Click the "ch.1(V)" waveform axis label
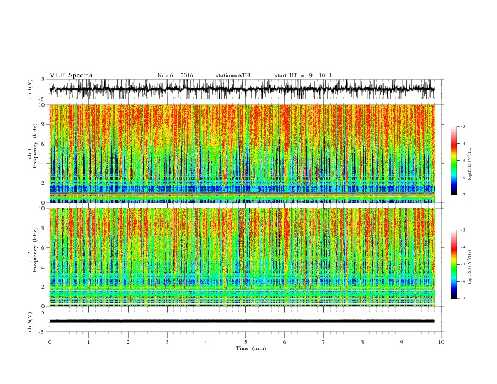497x384 pixels. [30, 89]
